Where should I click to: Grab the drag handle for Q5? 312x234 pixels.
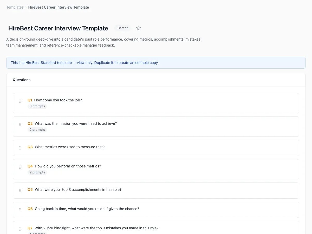20,191
